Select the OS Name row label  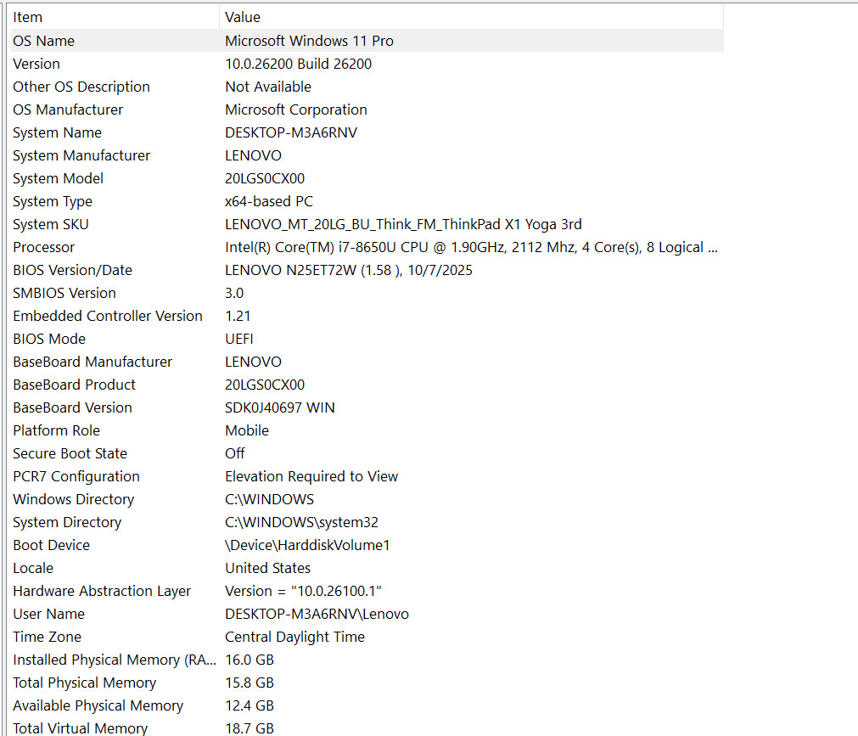pyautogui.click(x=44, y=41)
